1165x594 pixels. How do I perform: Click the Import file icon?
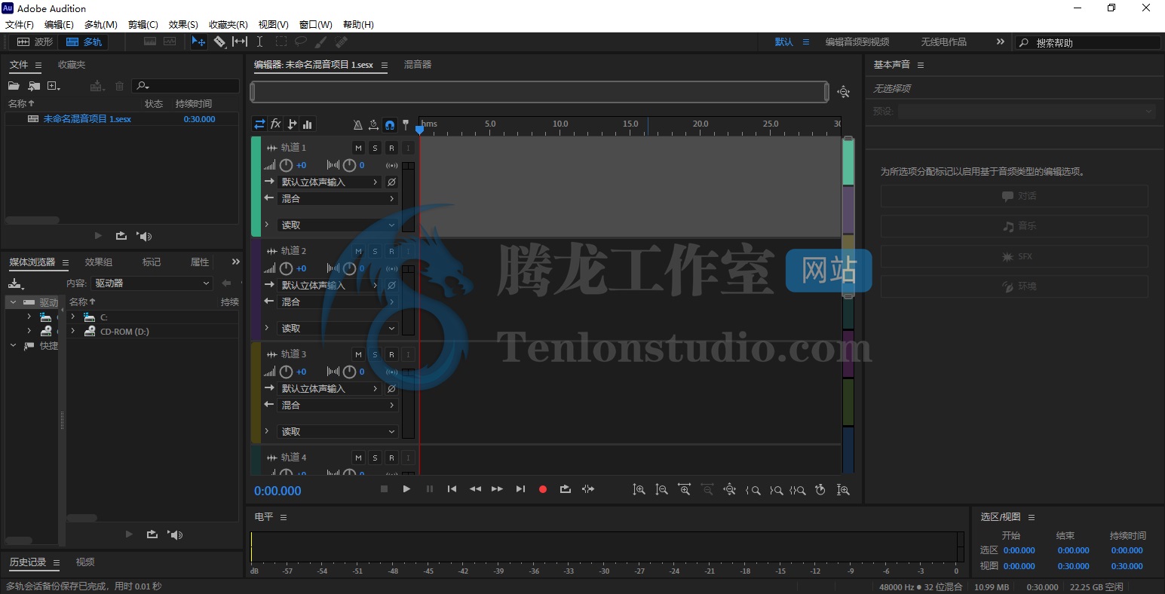point(34,86)
